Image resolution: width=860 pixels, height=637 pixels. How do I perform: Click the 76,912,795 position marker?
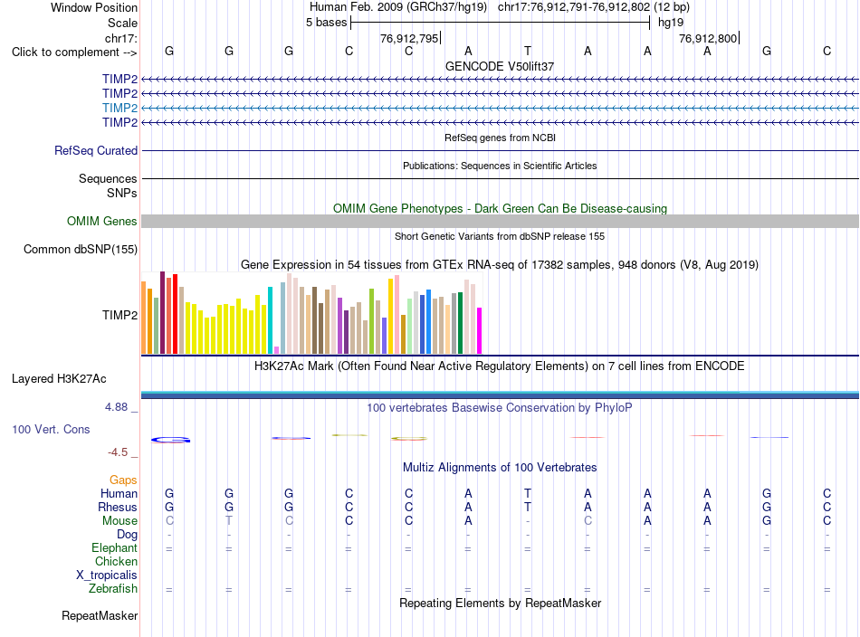click(409, 38)
